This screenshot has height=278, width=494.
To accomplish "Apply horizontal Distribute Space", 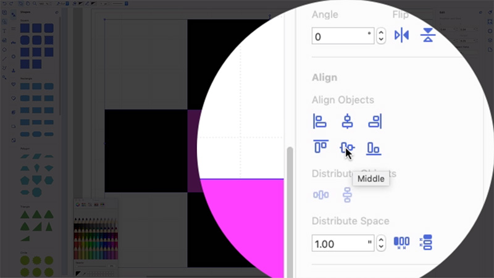I will [401, 243].
